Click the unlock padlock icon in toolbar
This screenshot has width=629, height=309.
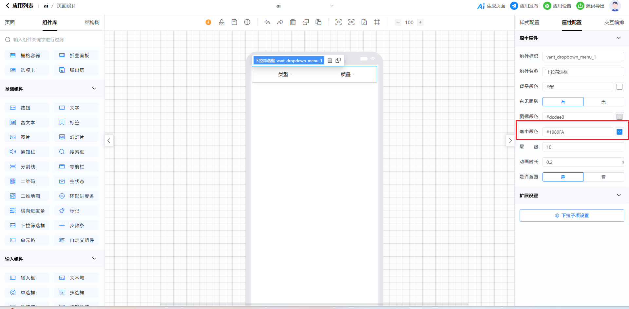(x=221, y=22)
